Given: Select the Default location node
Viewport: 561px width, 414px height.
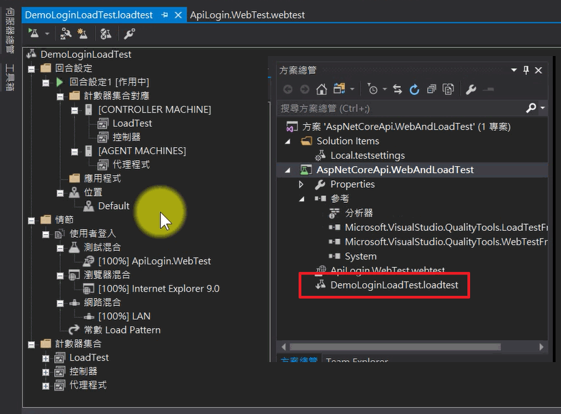Looking at the screenshot, I should tap(114, 206).
